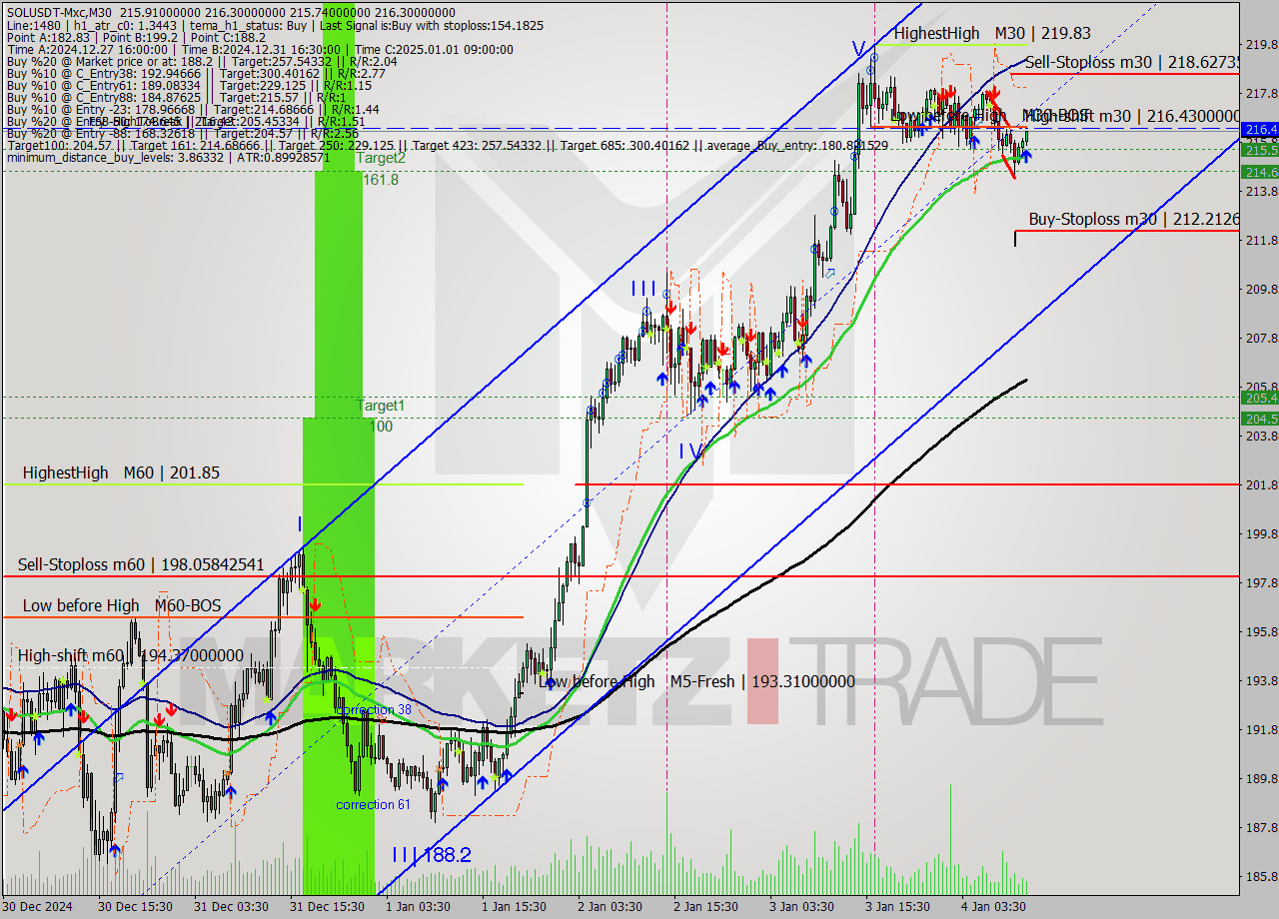
Task: Select the wave 'III' label near 209.8
Action: (x=643, y=289)
